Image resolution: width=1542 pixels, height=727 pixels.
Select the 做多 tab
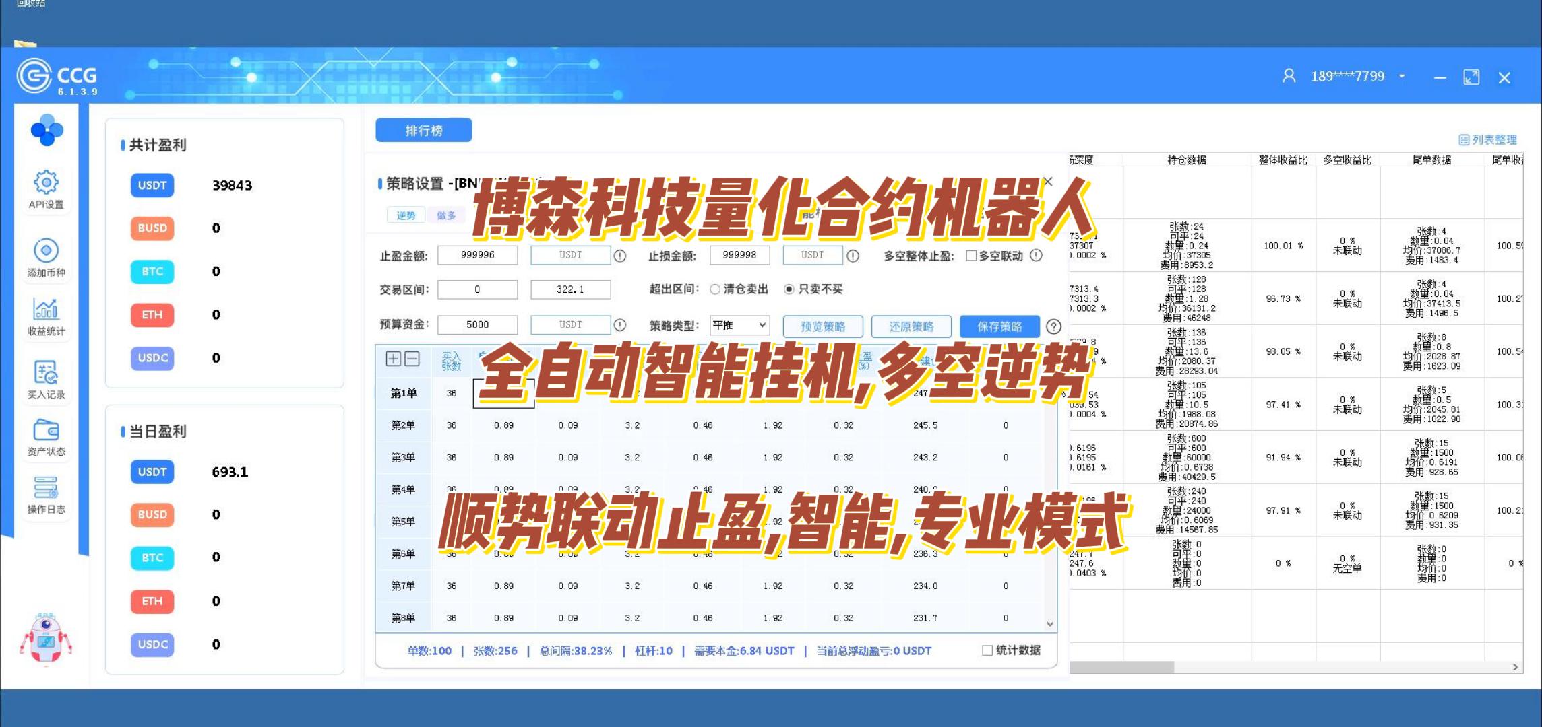[x=446, y=215]
